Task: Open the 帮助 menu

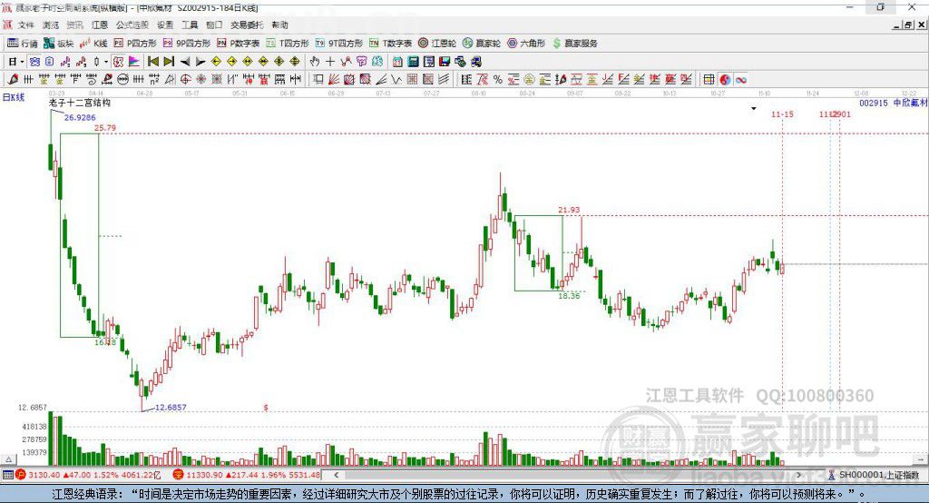Action: [x=279, y=25]
